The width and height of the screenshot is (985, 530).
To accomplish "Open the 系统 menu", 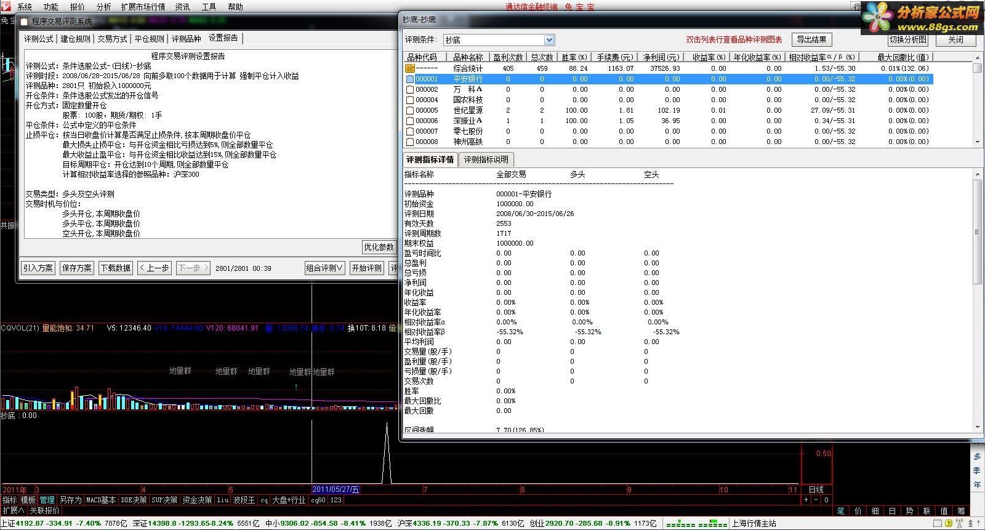I will coord(25,7).
